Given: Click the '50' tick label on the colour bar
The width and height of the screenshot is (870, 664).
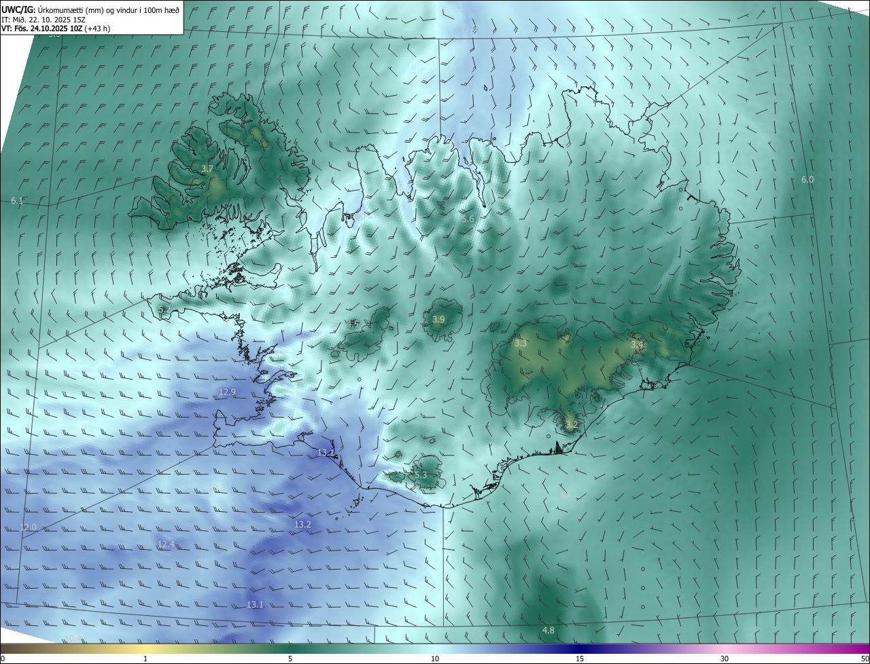Looking at the screenshot, I should (x=865, y=659).
